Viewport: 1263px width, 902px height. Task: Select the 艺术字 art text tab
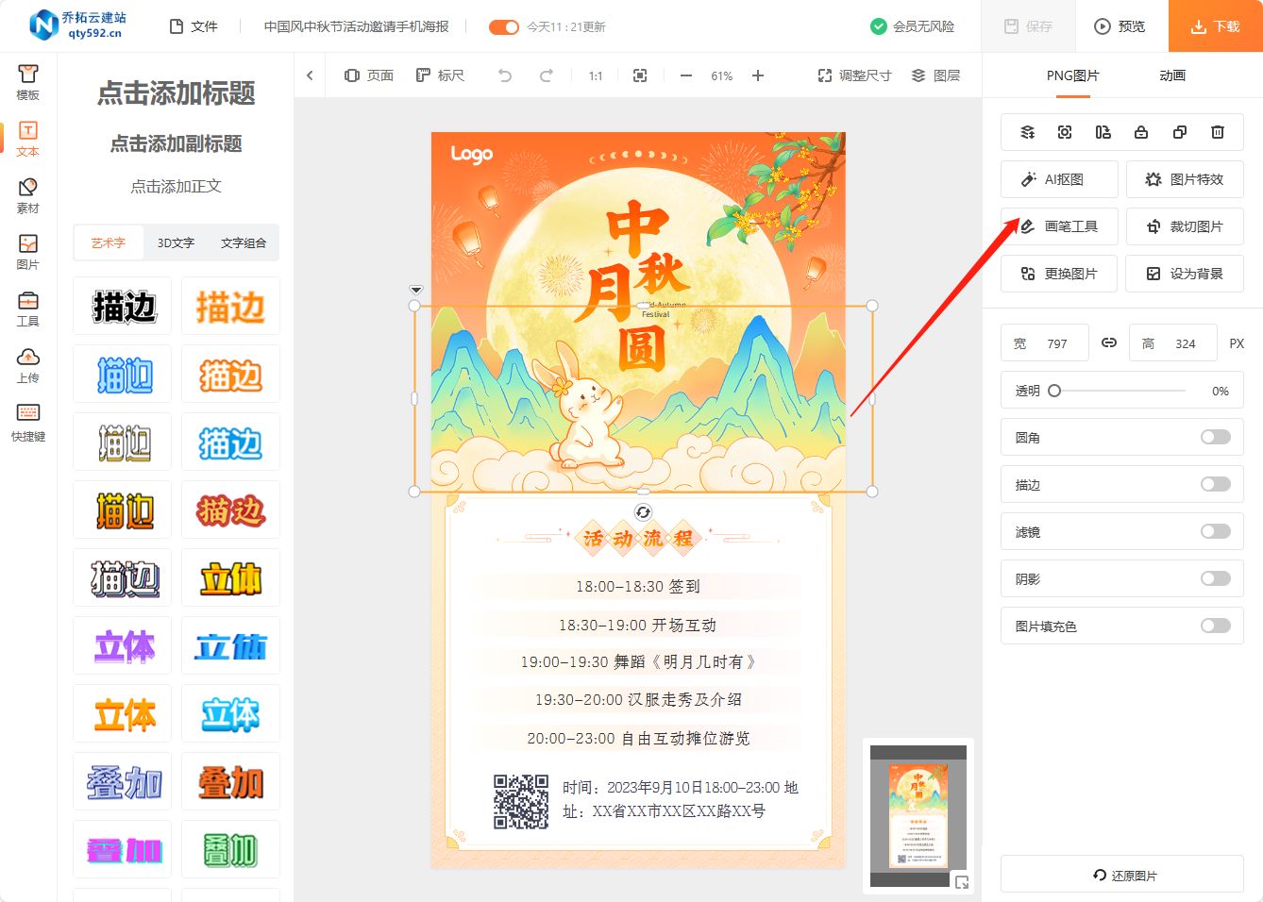click(109, 242)
